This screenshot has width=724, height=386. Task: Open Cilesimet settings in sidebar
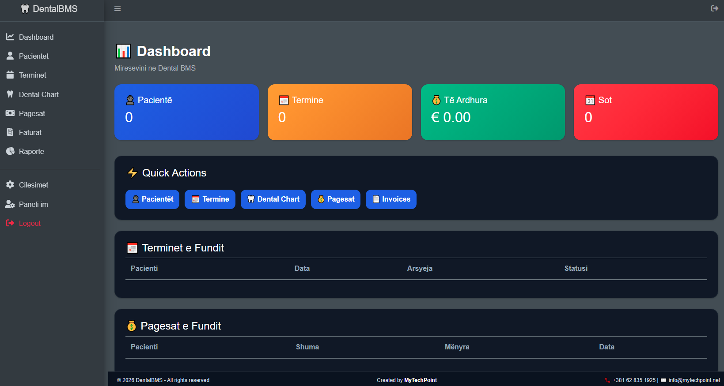pos(34,185)
